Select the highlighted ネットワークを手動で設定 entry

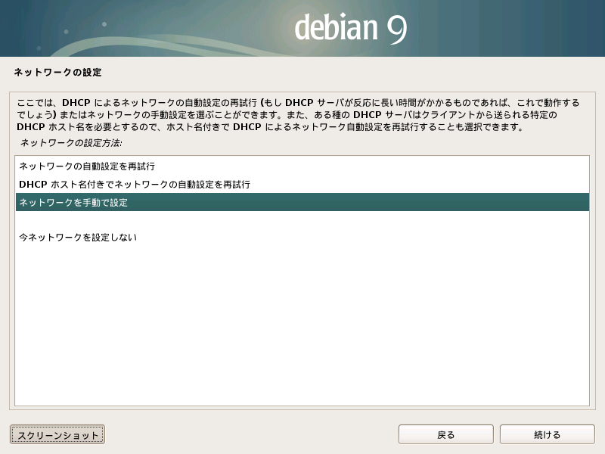[74, 203]
